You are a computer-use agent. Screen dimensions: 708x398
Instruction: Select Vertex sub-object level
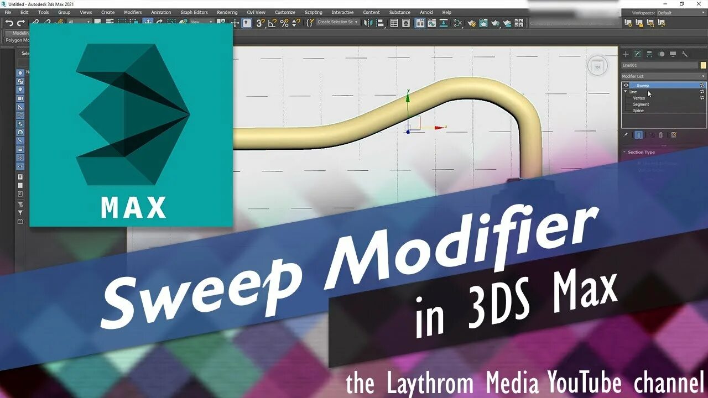pos(639,98)
